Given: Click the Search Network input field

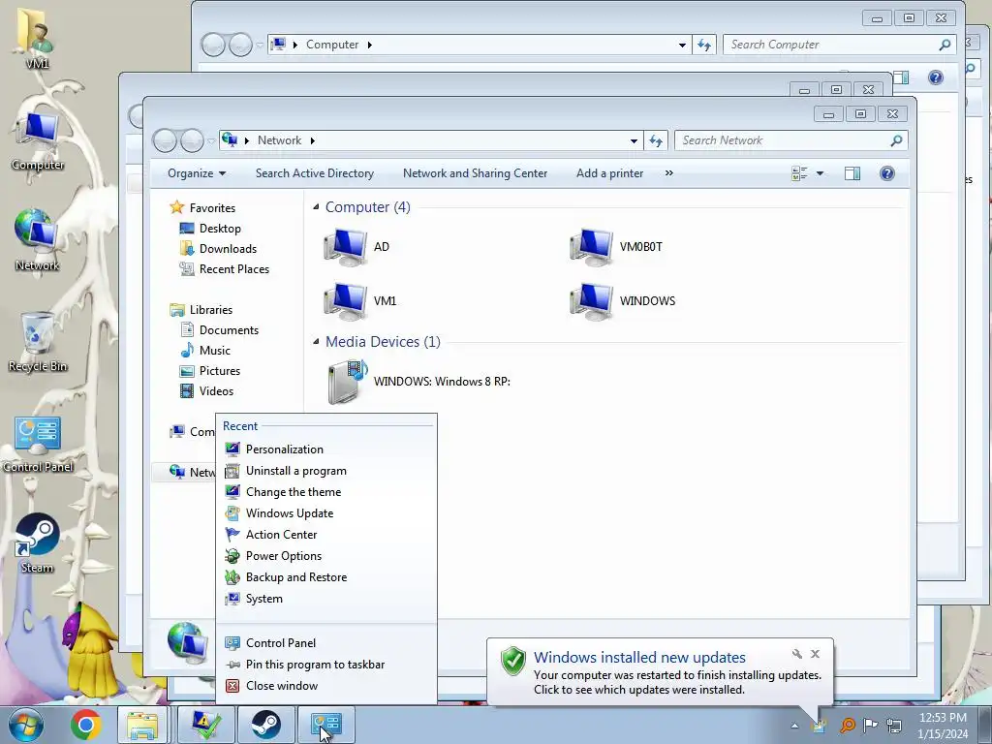Looking at the screenshot, I should pos(782,140).
